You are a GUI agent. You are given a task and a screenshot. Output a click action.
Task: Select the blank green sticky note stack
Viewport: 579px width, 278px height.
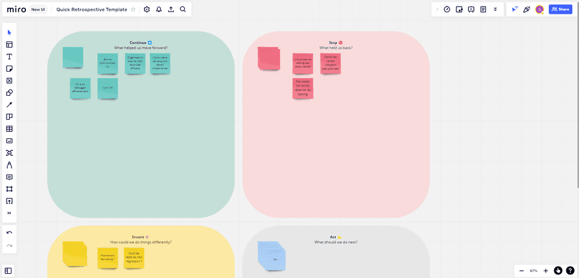coord(72,57)
